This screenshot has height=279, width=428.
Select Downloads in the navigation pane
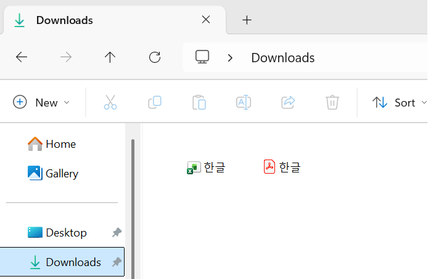(x=62, y=262)
